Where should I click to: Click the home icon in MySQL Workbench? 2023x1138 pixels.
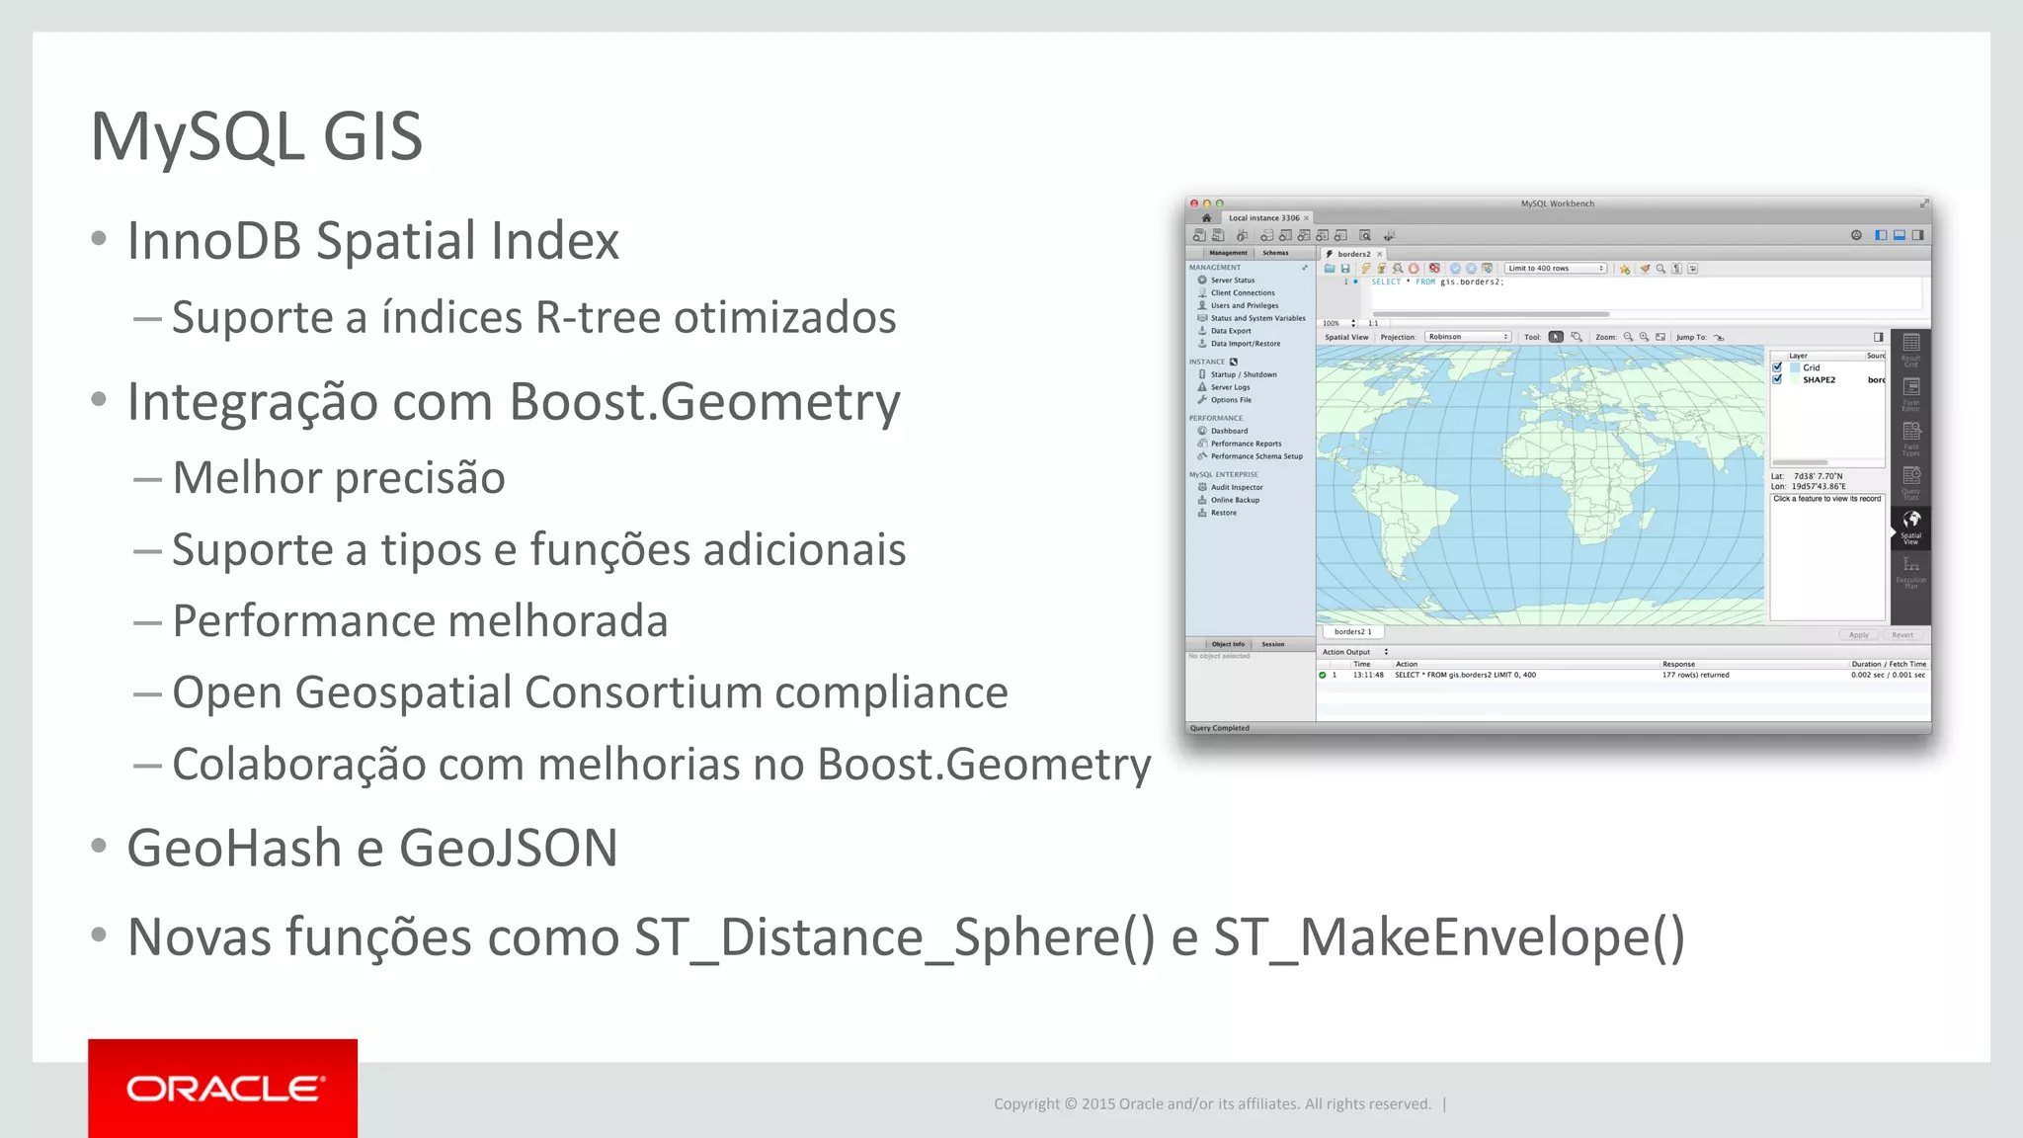tap(1206, 217)
